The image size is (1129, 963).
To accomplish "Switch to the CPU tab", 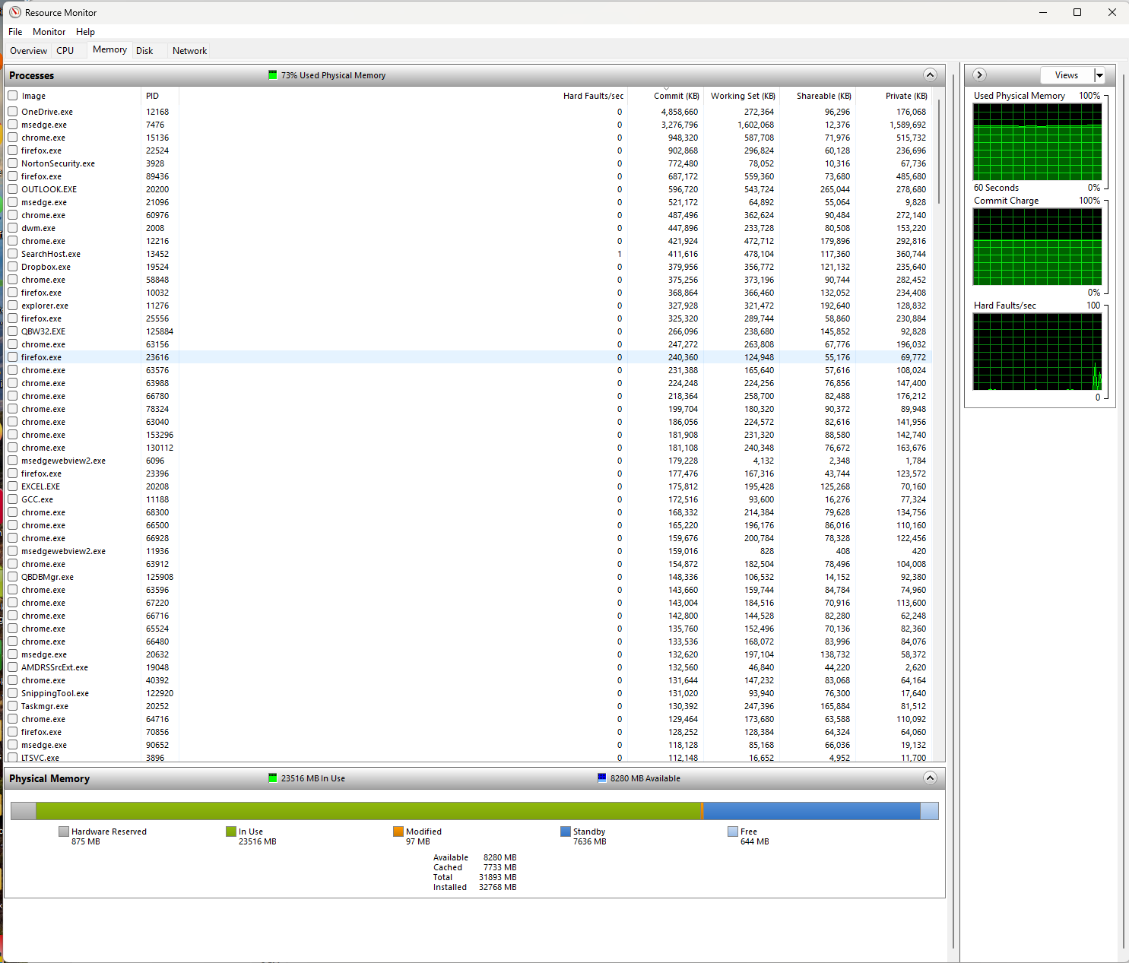I will tap(65, 50).
